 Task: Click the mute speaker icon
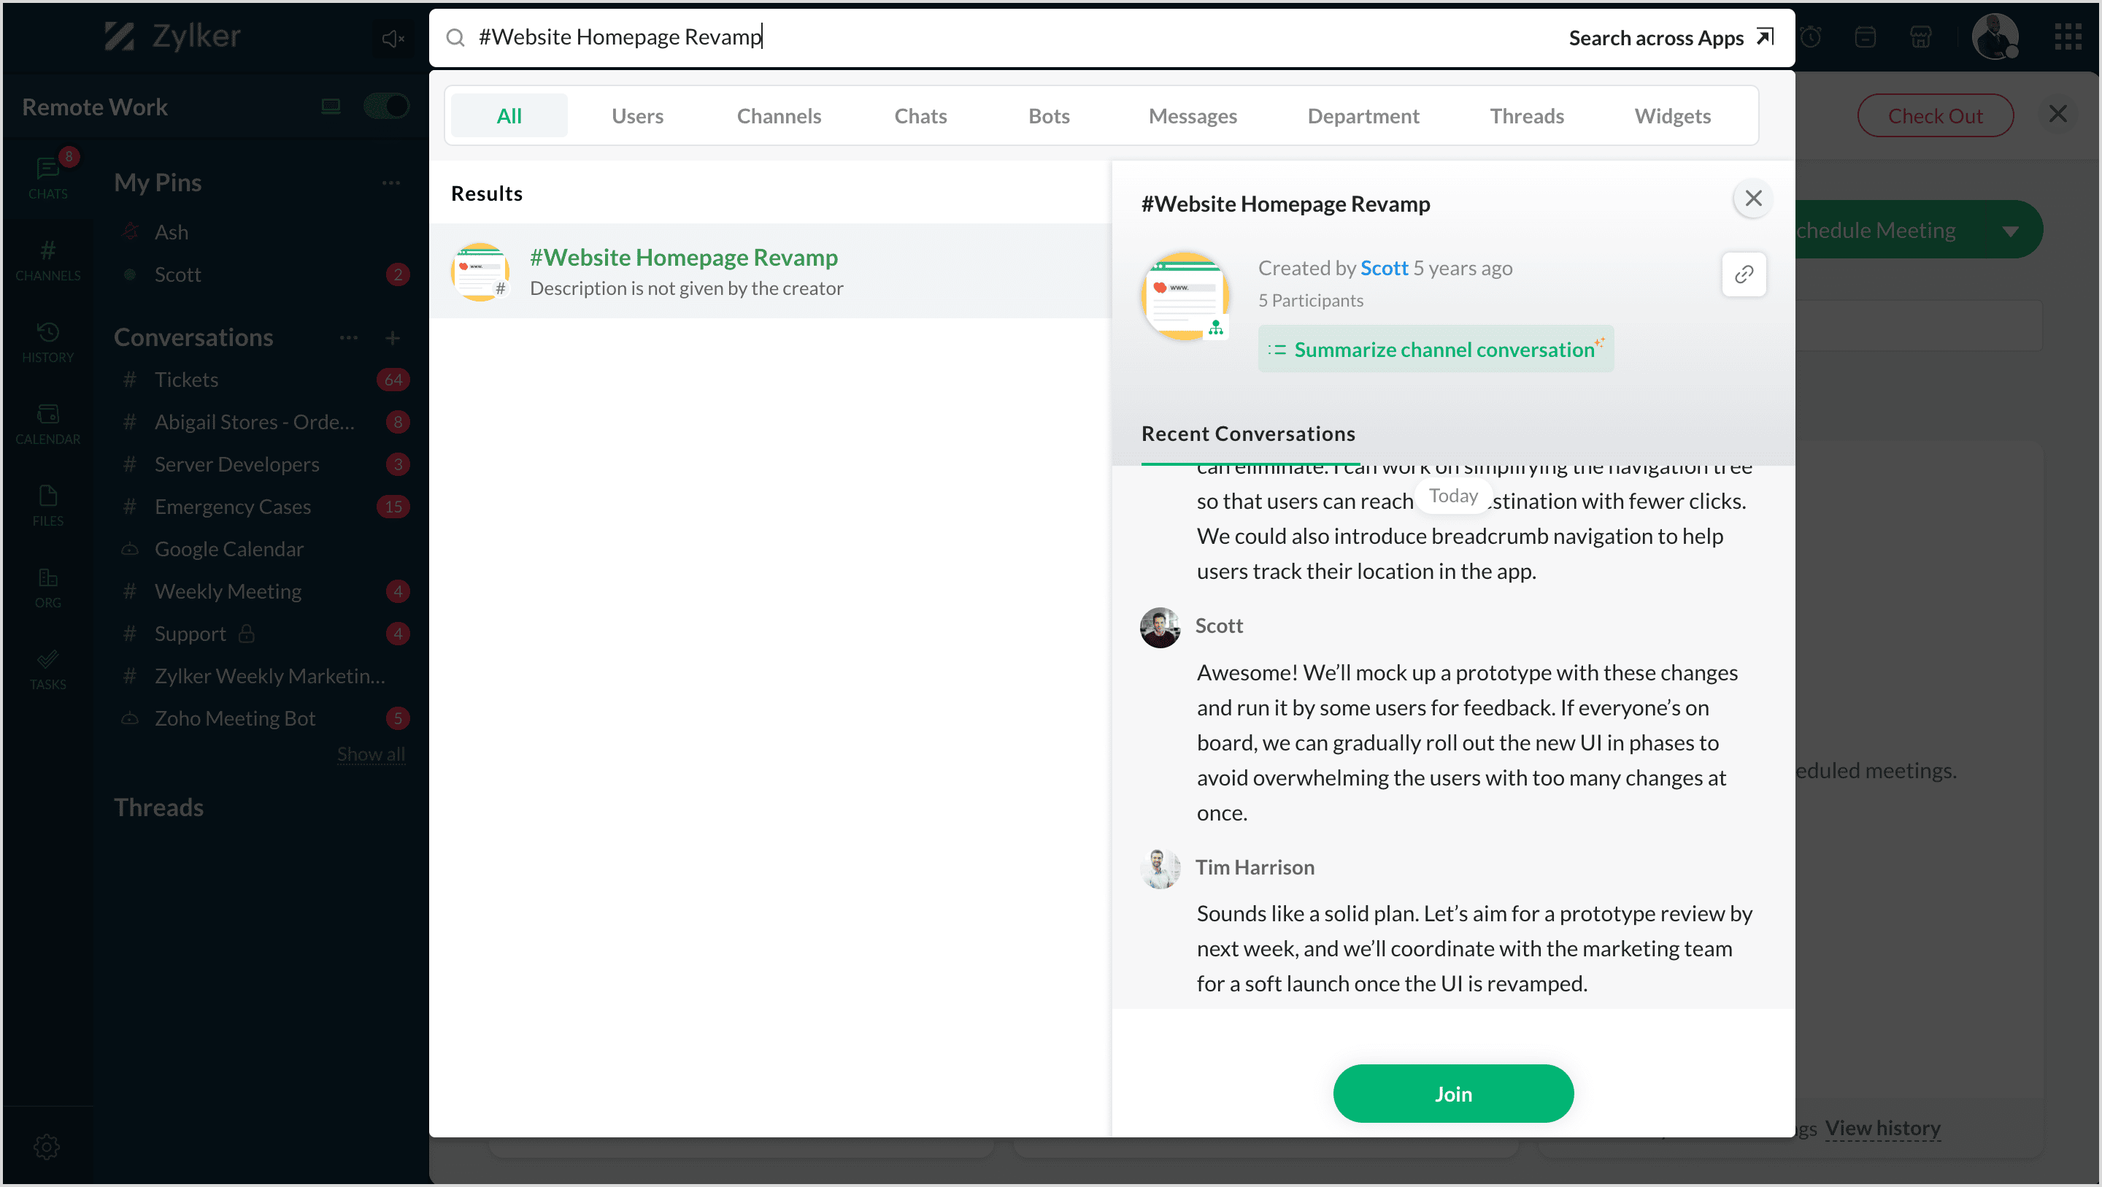[393, 39]
